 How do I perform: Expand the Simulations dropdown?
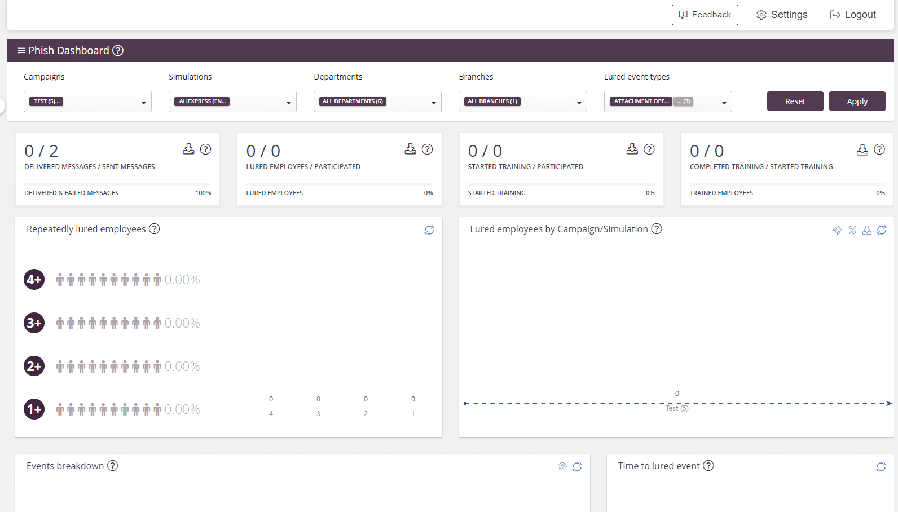point(232,102)
